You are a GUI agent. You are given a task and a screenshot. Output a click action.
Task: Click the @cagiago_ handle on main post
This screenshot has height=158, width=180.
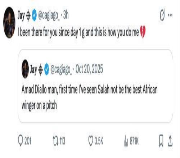49,15
